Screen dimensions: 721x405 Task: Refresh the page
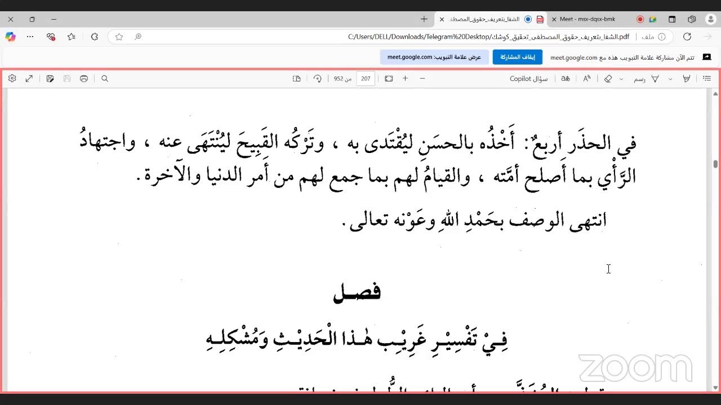687,37
